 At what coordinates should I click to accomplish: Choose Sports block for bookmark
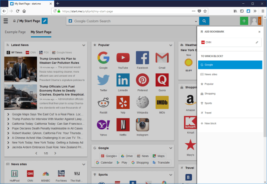[x=230, y=103]
